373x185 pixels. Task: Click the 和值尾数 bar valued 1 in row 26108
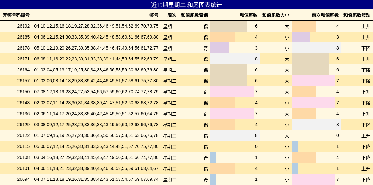214,157
